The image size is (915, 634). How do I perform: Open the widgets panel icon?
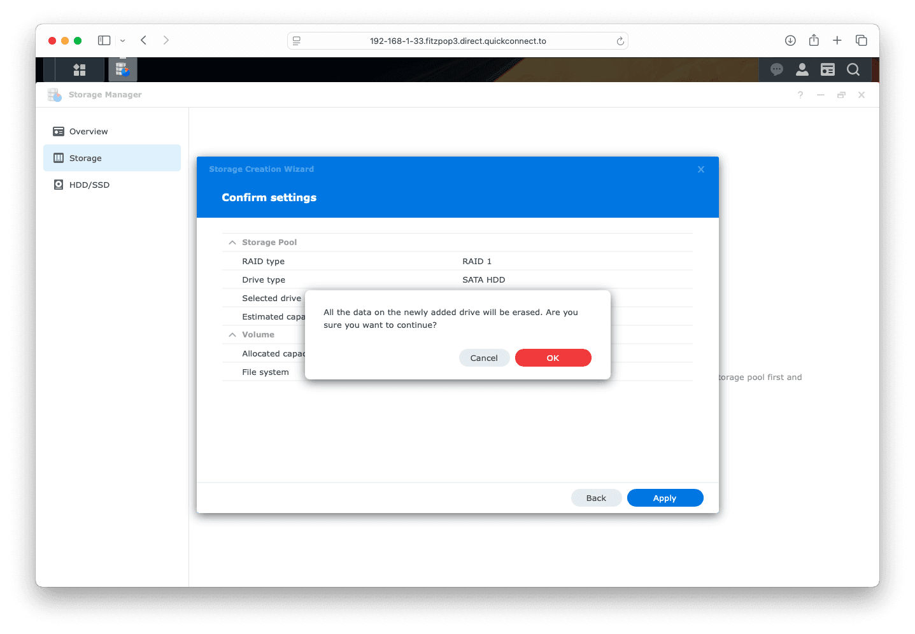click(828, 70)
